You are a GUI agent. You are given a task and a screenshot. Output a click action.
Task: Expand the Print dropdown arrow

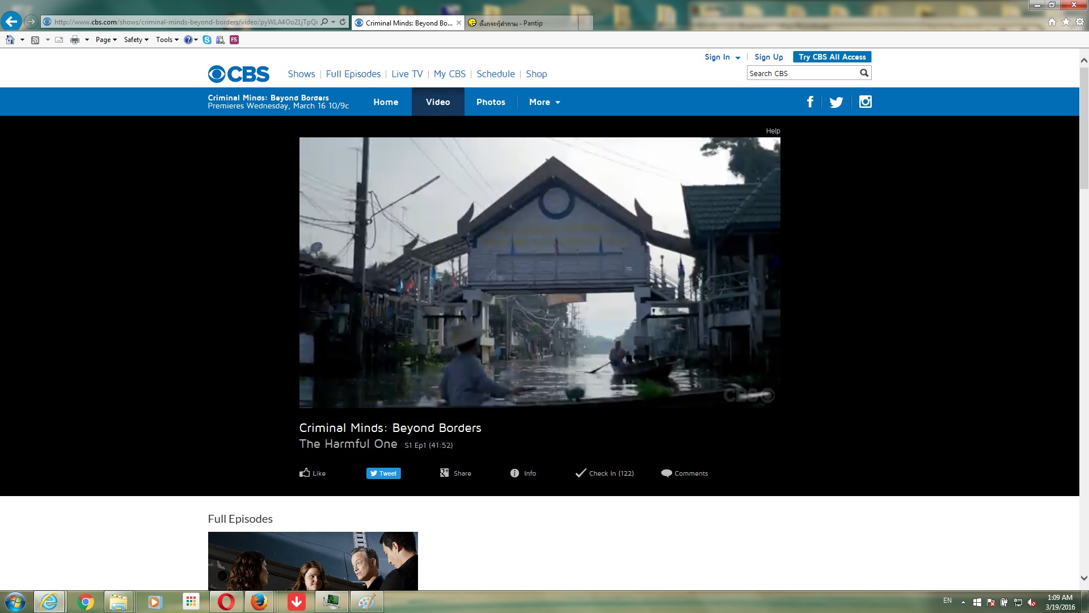(87, 40)
